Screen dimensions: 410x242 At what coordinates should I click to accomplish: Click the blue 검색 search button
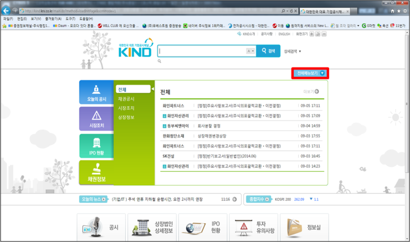pyautogui.click(x=268, y=51)
